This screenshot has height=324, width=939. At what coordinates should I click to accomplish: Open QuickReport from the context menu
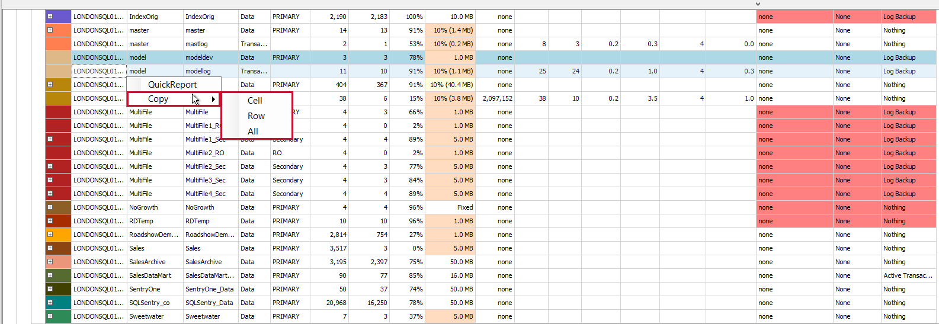172,85
